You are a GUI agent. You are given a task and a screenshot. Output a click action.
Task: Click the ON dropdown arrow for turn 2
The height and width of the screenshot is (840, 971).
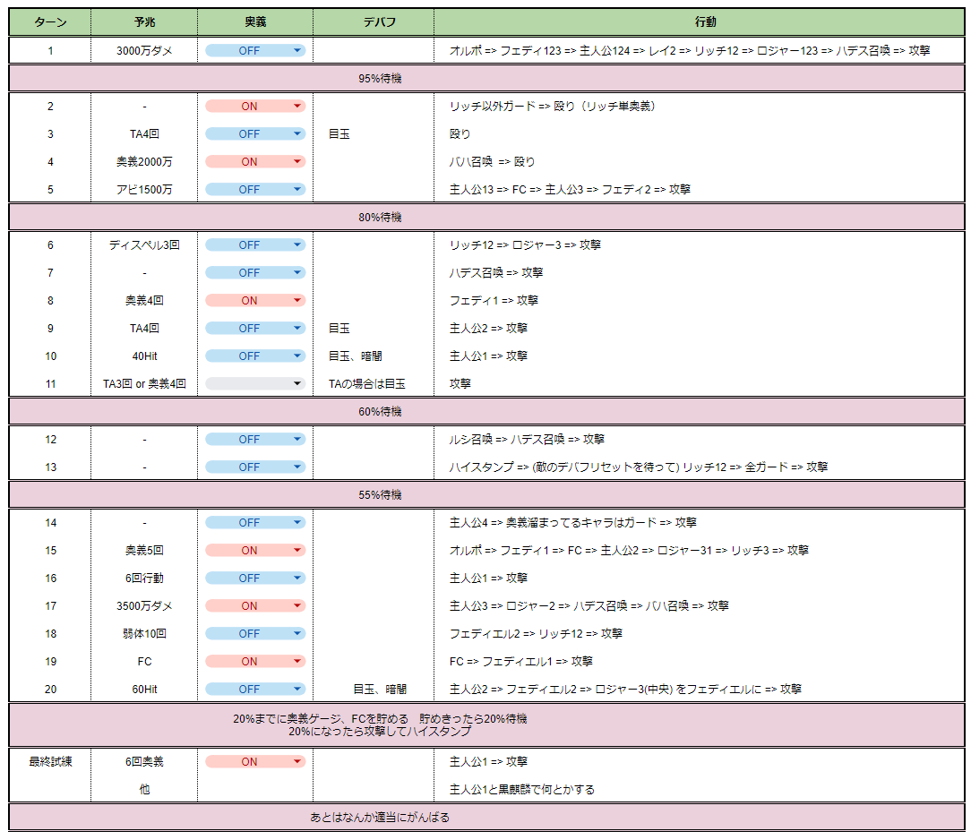pos(297,107)
